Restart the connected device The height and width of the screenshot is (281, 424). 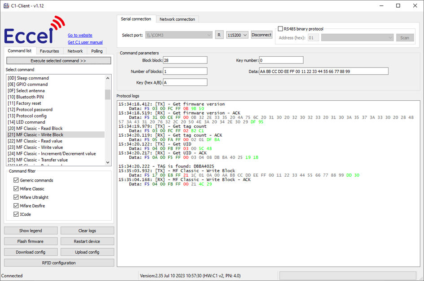coord(87,241)
